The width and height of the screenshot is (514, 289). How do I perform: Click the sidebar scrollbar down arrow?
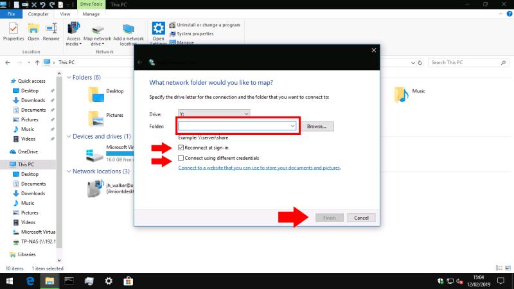tap(59, 261)
